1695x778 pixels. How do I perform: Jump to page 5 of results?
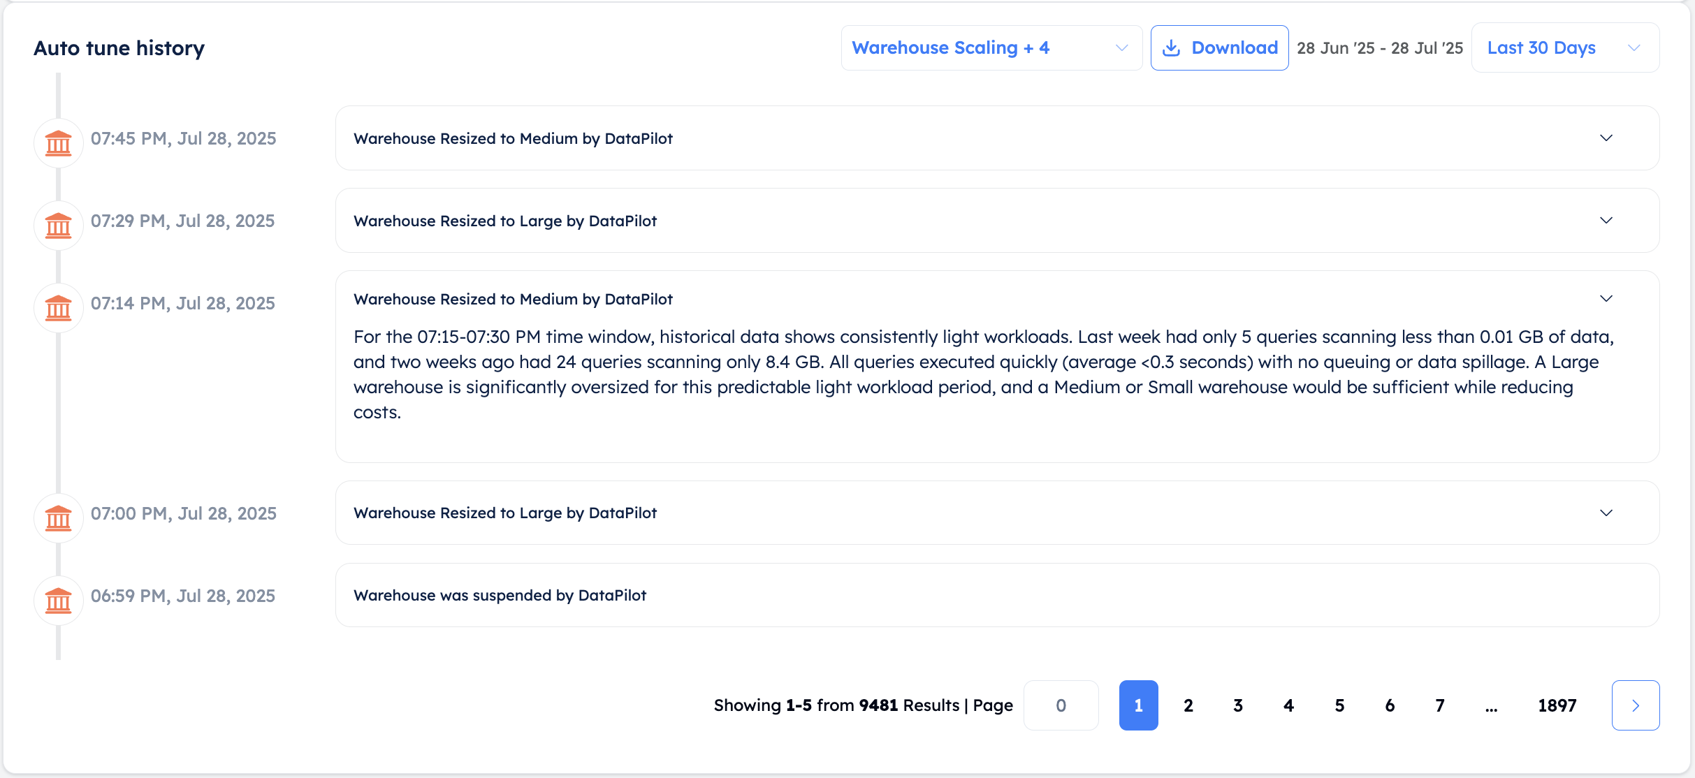[1339, 705]
